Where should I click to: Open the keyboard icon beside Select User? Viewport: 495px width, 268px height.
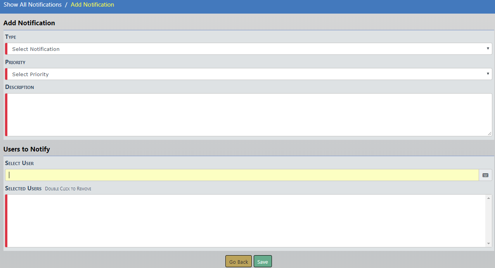click(485, 175)
